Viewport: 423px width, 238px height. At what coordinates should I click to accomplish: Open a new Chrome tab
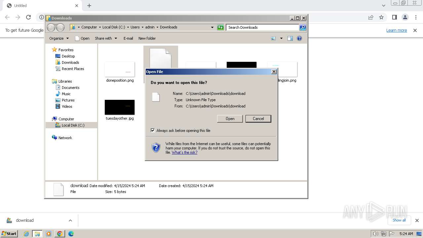click(89, 6)
